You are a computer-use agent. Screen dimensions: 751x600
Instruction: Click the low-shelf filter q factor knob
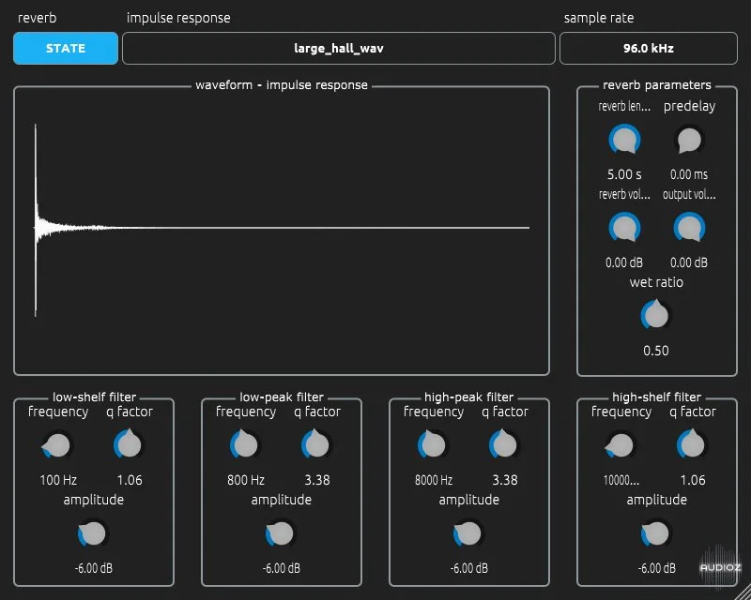[129, 445]
